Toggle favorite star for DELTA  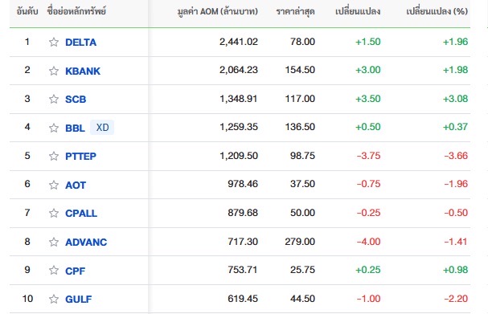point(54,42)
